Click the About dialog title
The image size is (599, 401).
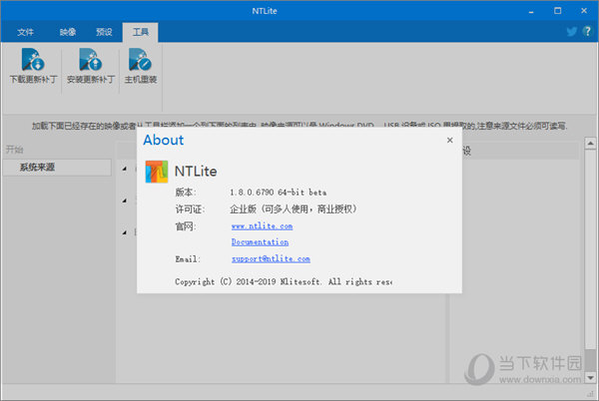(x=164, y=140)
